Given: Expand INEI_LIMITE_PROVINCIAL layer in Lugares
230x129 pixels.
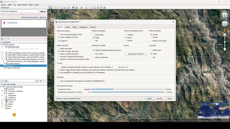Looking at the screenshot, I should tap(2, 57).
